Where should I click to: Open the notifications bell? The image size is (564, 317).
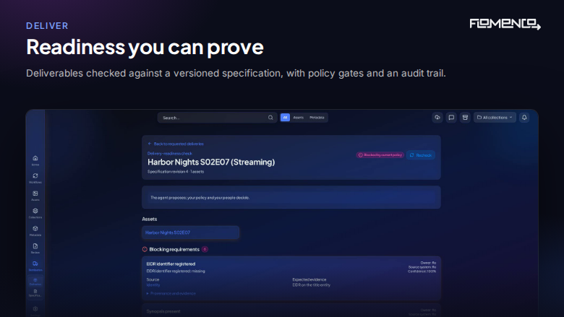click(x=524, y=118)
